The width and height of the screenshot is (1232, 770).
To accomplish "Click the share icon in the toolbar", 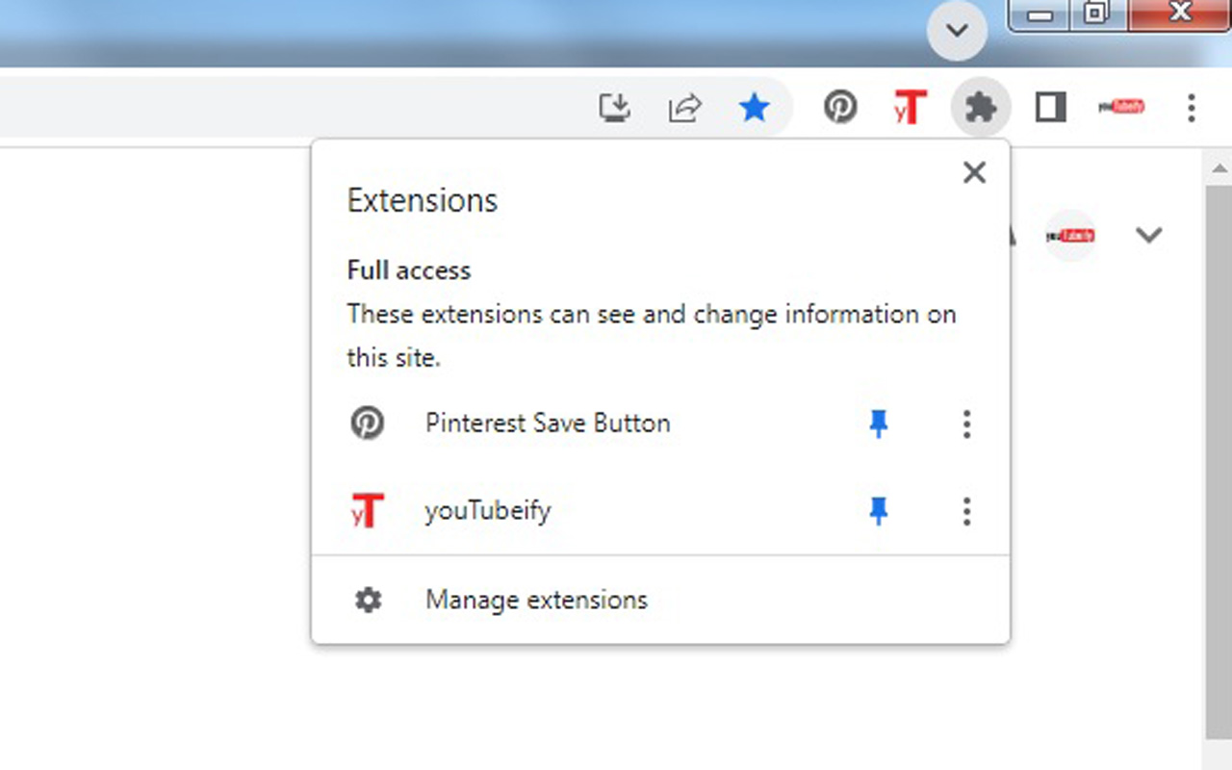I will [684, 107].
